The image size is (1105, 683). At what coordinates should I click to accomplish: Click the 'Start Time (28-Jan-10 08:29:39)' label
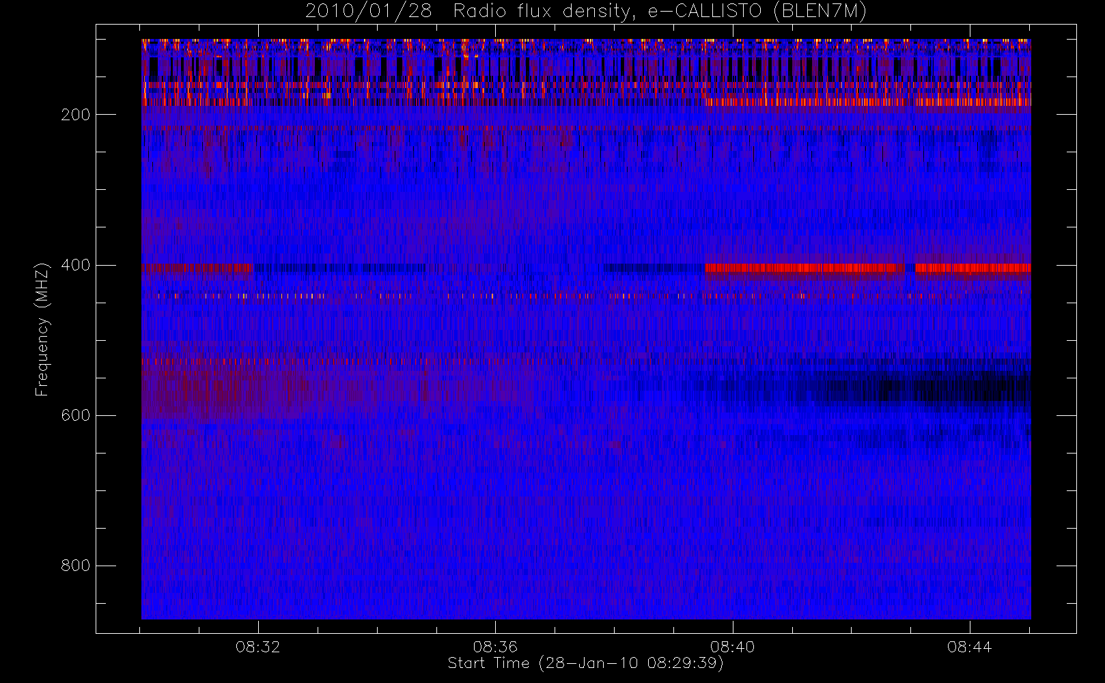tap(585, 663)
